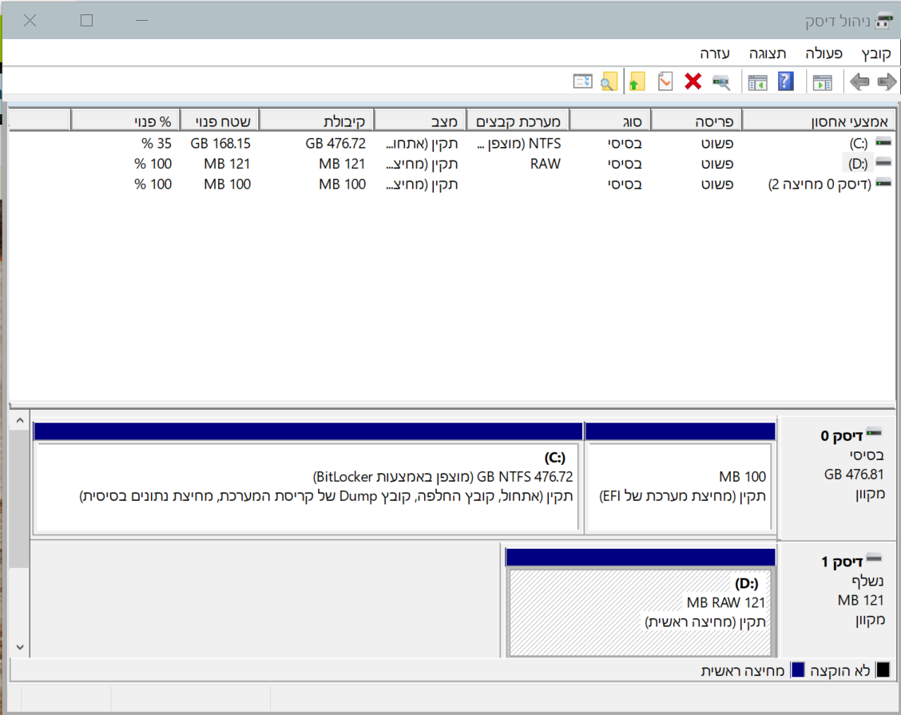901x715 pixels.
Task: Sort by סוג column header
Action: 609,121
